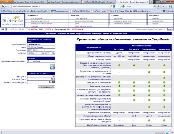Open the VirtualStart.bg bookmark
This screenshot has height=134, width=174.
20,11
